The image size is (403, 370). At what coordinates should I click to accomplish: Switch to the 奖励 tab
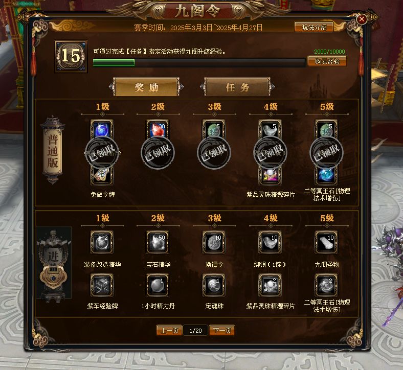coord(146,87)
